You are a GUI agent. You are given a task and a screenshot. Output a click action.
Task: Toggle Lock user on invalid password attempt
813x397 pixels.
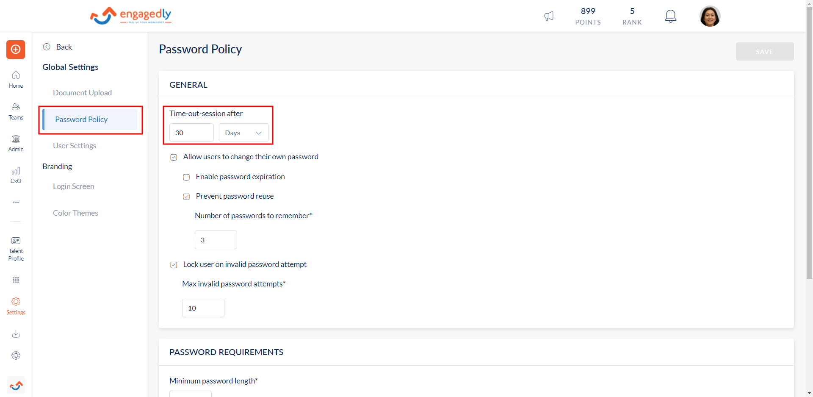tap(174, 265)
